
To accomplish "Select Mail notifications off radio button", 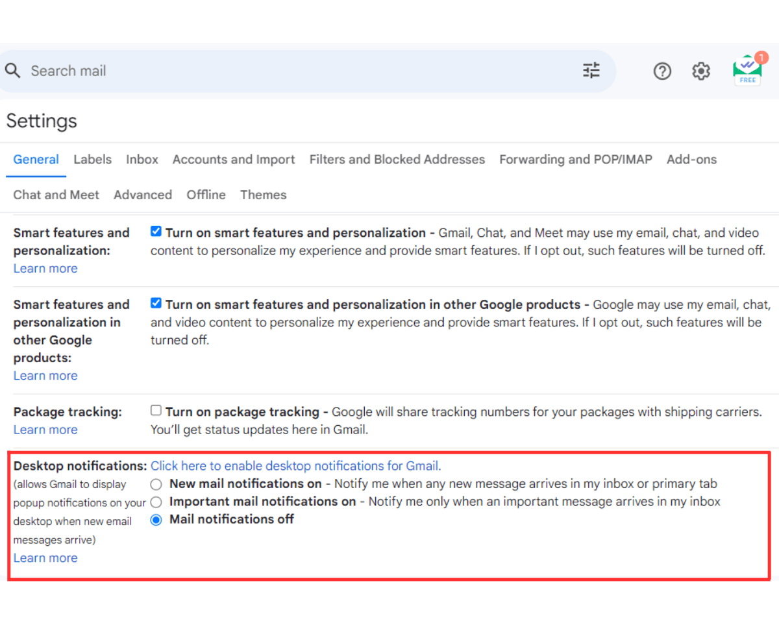I will [156, 520].
